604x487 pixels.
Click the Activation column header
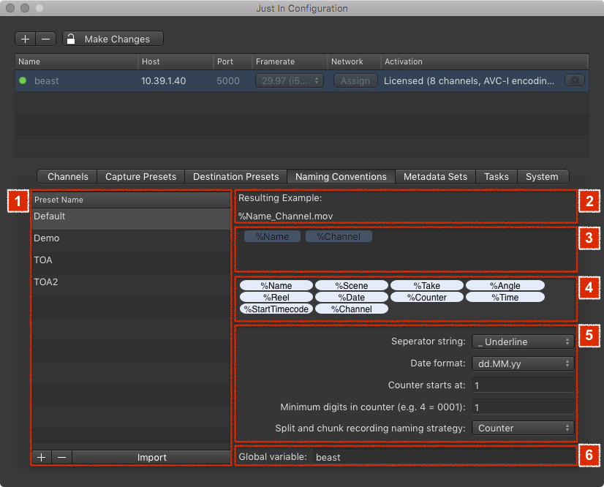click(x=485, y=61)
